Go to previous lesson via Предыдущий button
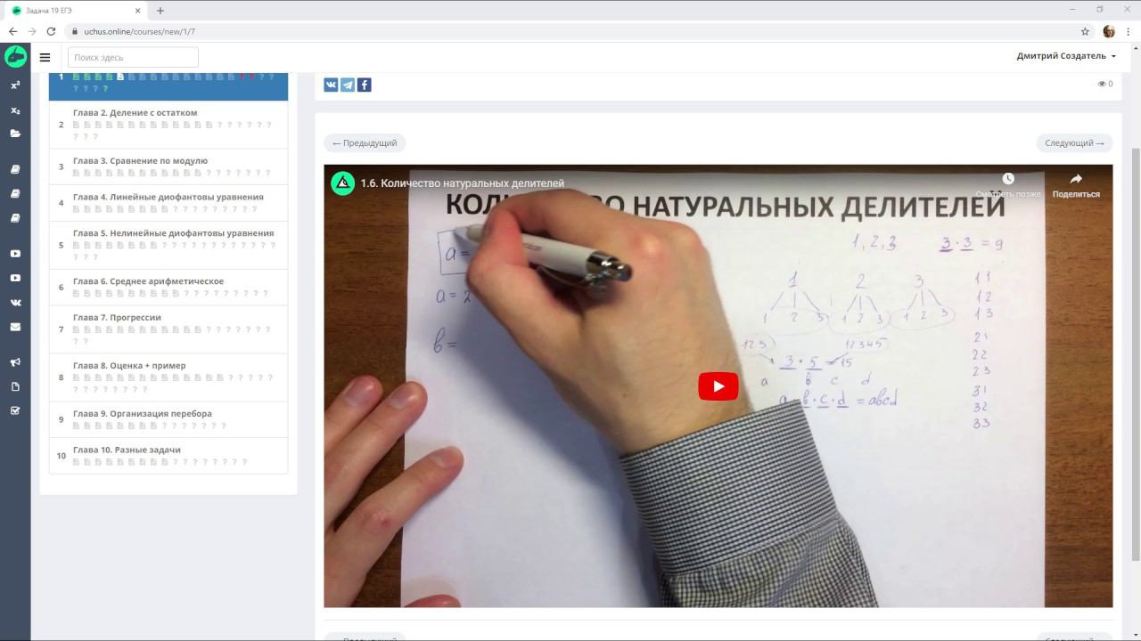Viewport: 1141px width, 641px height. (x=365, y=142)
